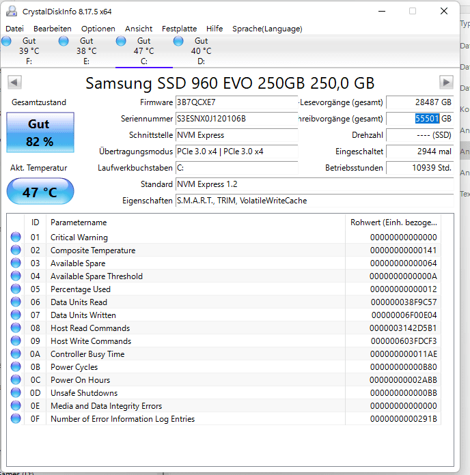
Task: Click the Gut 82 % health status button
Action: (x=40, y=132)
